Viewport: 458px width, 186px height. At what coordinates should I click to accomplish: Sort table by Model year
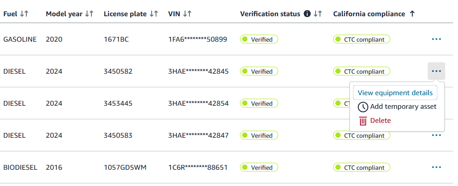(89, 14)
